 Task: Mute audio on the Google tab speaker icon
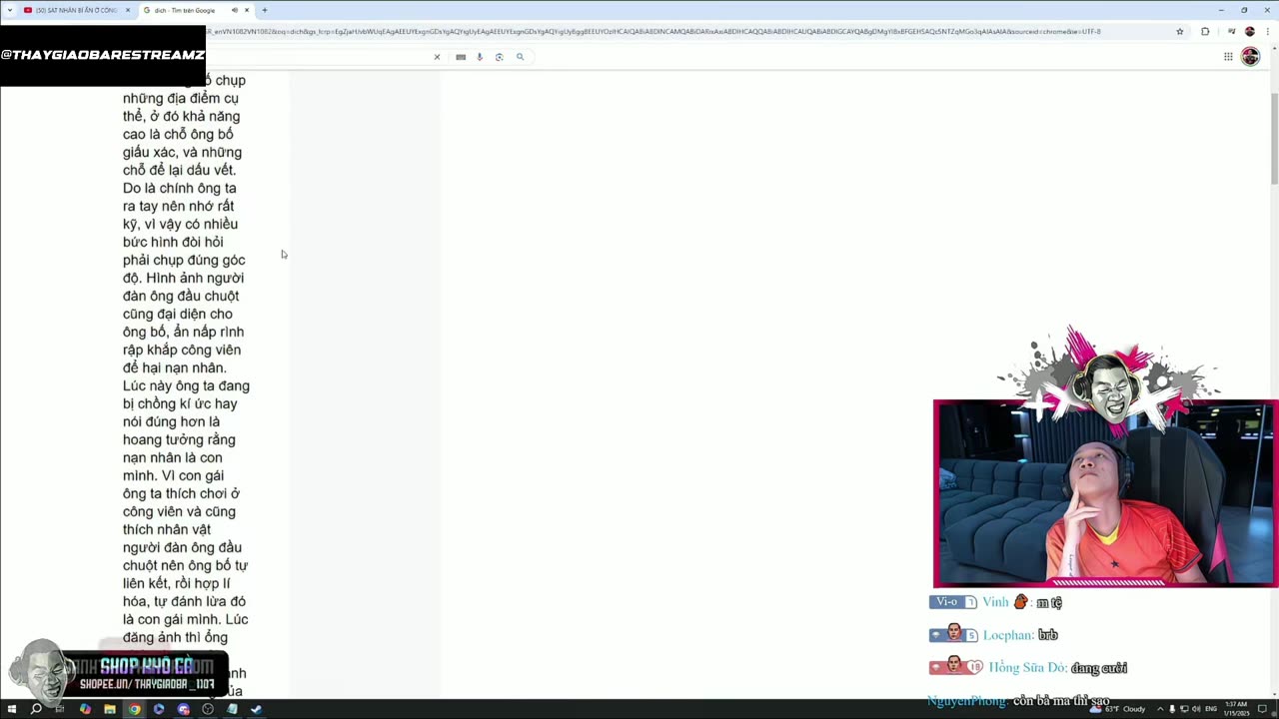pos(235,10)
